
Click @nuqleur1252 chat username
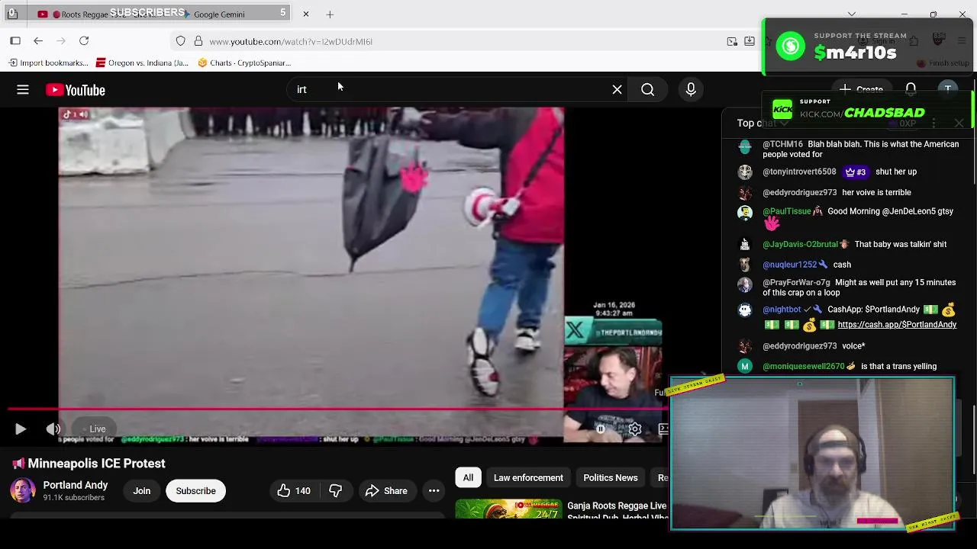pyautogui.click(x=789, y=265)
